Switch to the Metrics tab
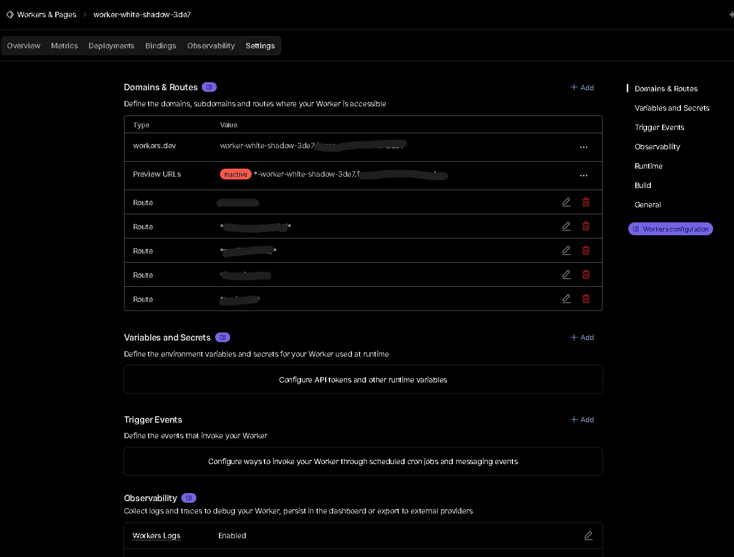 click(64, 46)
